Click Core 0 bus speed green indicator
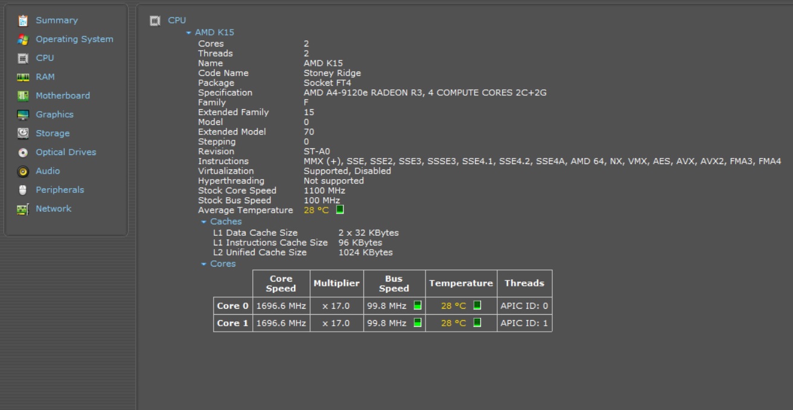Viewport: 793px width, 410px height. click(418, 306)
